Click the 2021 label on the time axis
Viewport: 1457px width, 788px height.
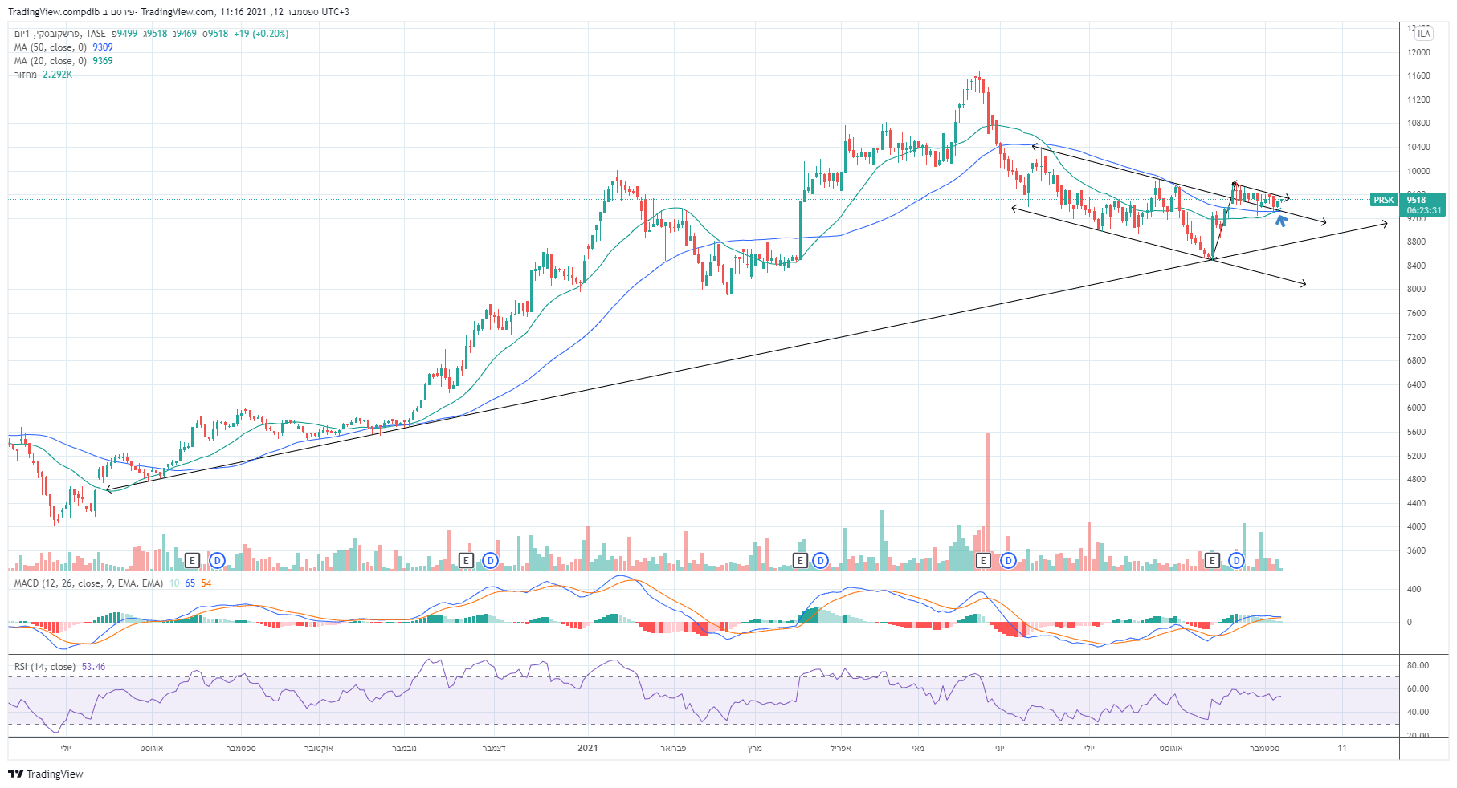point(588,748)
